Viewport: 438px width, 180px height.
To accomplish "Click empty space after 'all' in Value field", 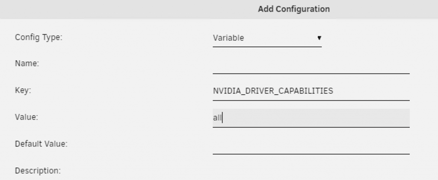I will pos(317,118).
